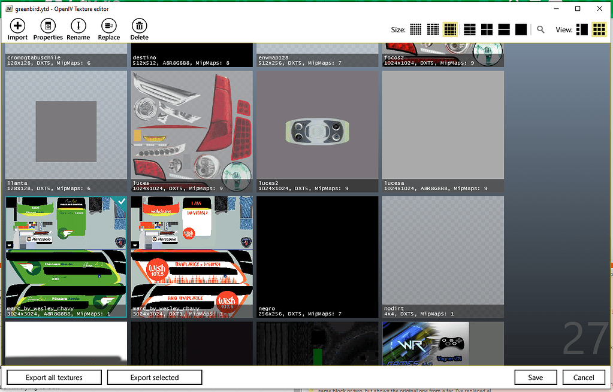This screenshot has height=392, width=613.
Task: Select the smallest thumbnail size grid icon
Action: point(416,28)
